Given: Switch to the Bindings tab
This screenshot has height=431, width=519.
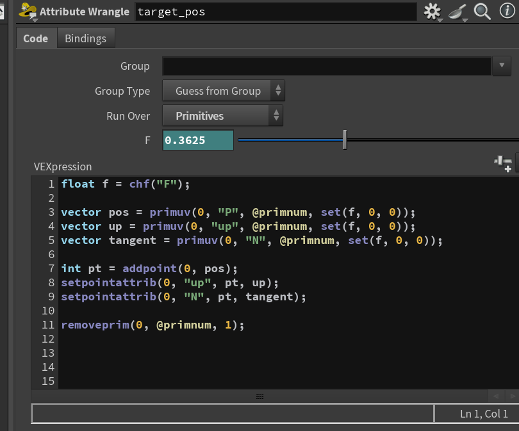Looking at the screenshot, I should pyautogui.click(x=86, y=38).
